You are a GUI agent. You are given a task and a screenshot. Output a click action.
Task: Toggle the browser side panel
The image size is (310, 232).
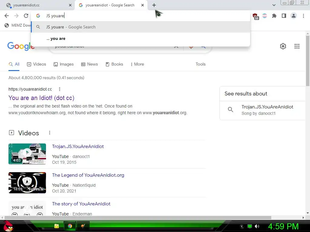(284, 16)
